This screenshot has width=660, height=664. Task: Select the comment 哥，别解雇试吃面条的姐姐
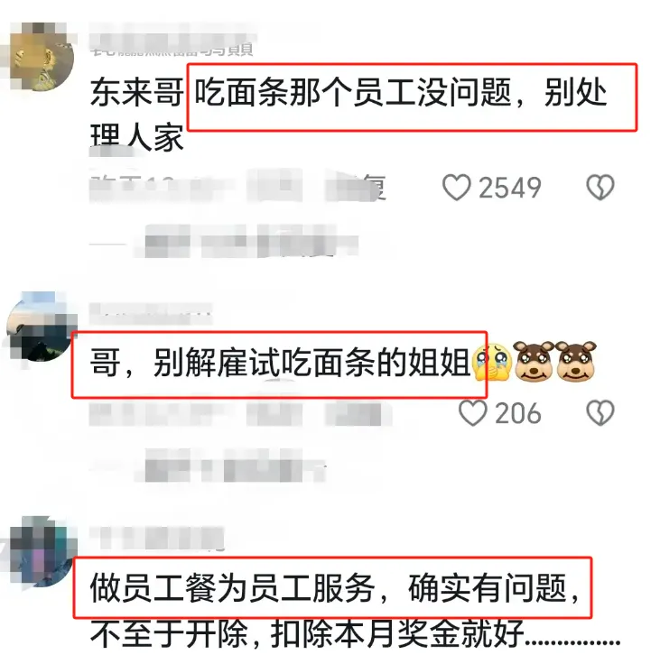click(x=280, y=363)
